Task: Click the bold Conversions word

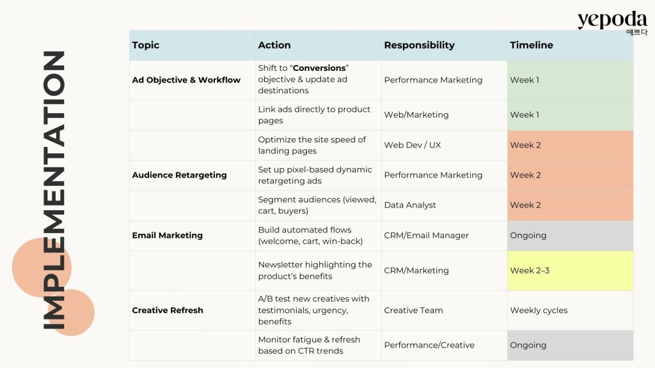Action: pos(320,68)
